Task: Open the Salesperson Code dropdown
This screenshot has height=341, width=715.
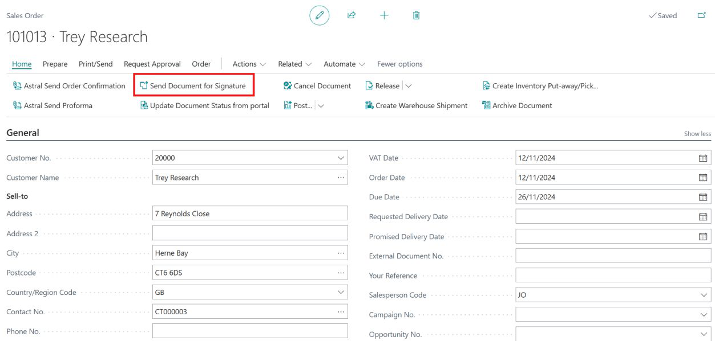Action: pos(704,295)
